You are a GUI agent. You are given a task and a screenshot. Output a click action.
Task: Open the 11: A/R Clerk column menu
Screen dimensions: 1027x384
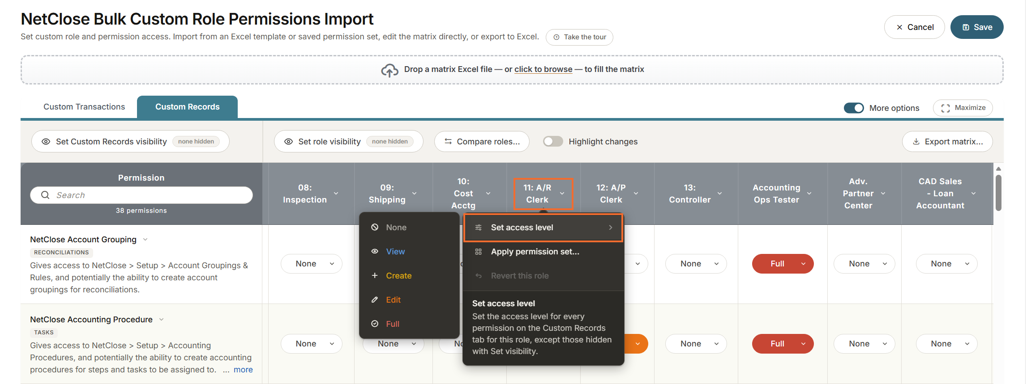coord(562,194)
